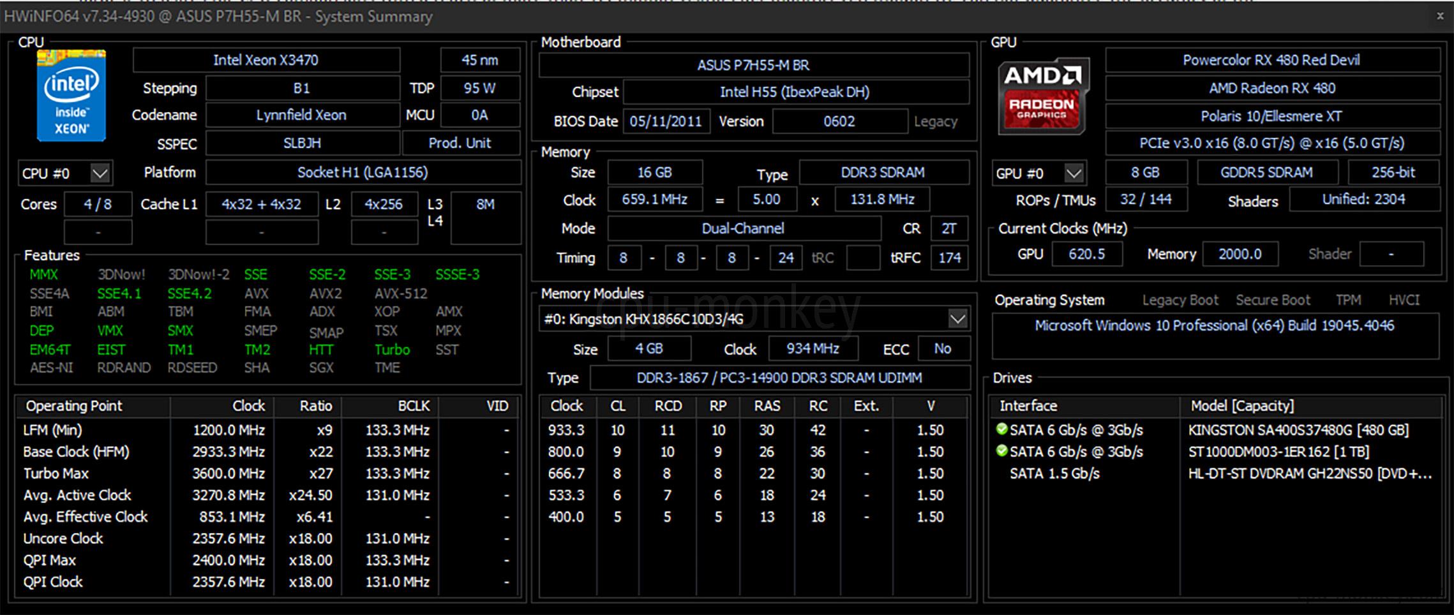Click the DDR3 SDRAM memory type field
Viewport: 1454px width, 615px height.
(883, 172)
